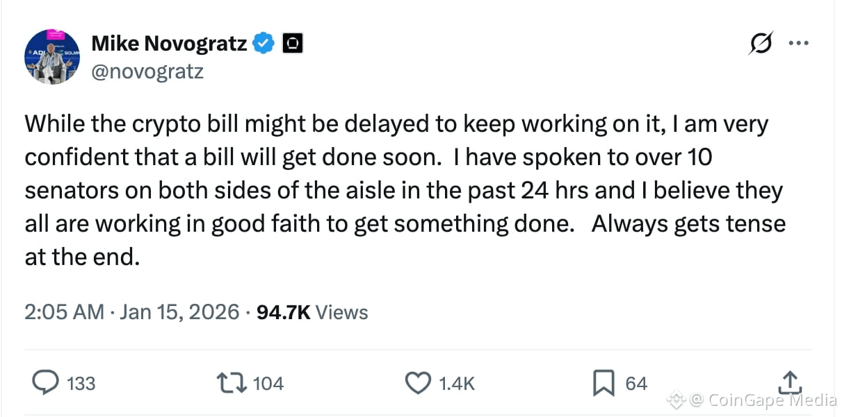Expand the tweet options via ellipsis
The image size is (842, 417).
tap(799, 42)
